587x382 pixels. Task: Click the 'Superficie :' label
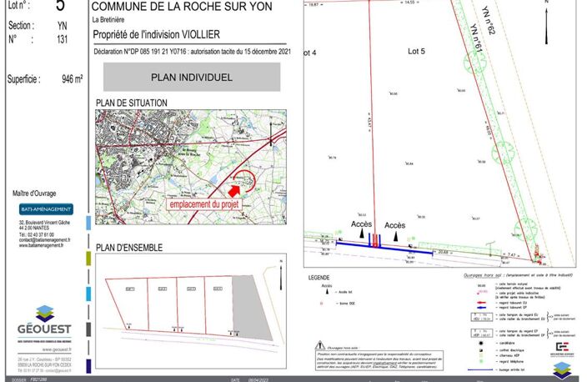point(23,79)
